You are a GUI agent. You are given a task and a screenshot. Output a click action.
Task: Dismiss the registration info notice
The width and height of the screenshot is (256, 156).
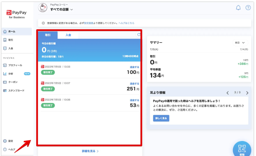coord(43,23)
